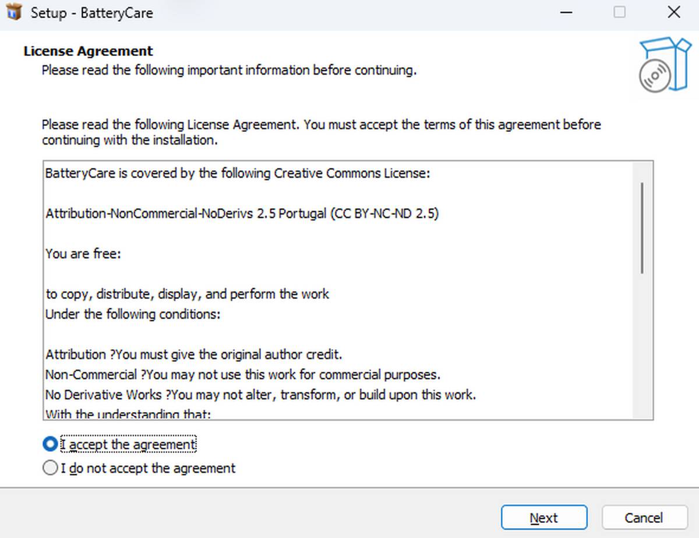The height and width of the screenshot is (538, 699).
Task: Click the "Setup - BatteryCare" title bar text
Action: pyautogui.click(x=92, y=12)
